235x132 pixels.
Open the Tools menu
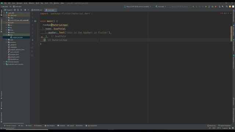pyautogui.click(x=47, y=3)
